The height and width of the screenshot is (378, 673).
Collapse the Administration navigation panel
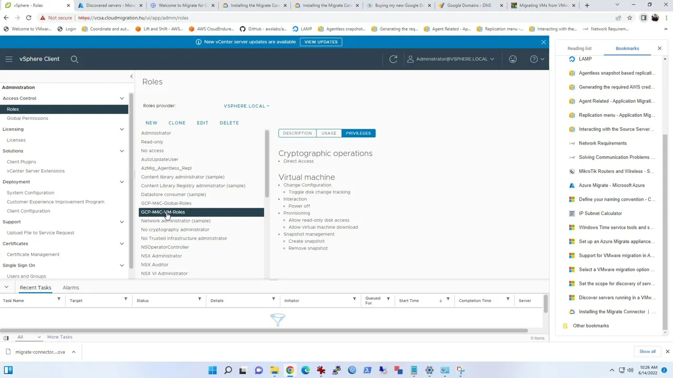(132, 76)
